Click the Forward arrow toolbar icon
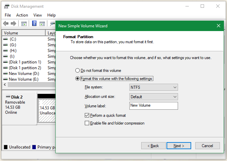 coord(14,24)
